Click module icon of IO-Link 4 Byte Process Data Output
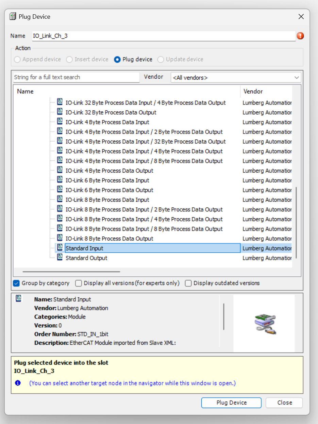This screenshot has width=318, height=424. (x=60, y=170)
